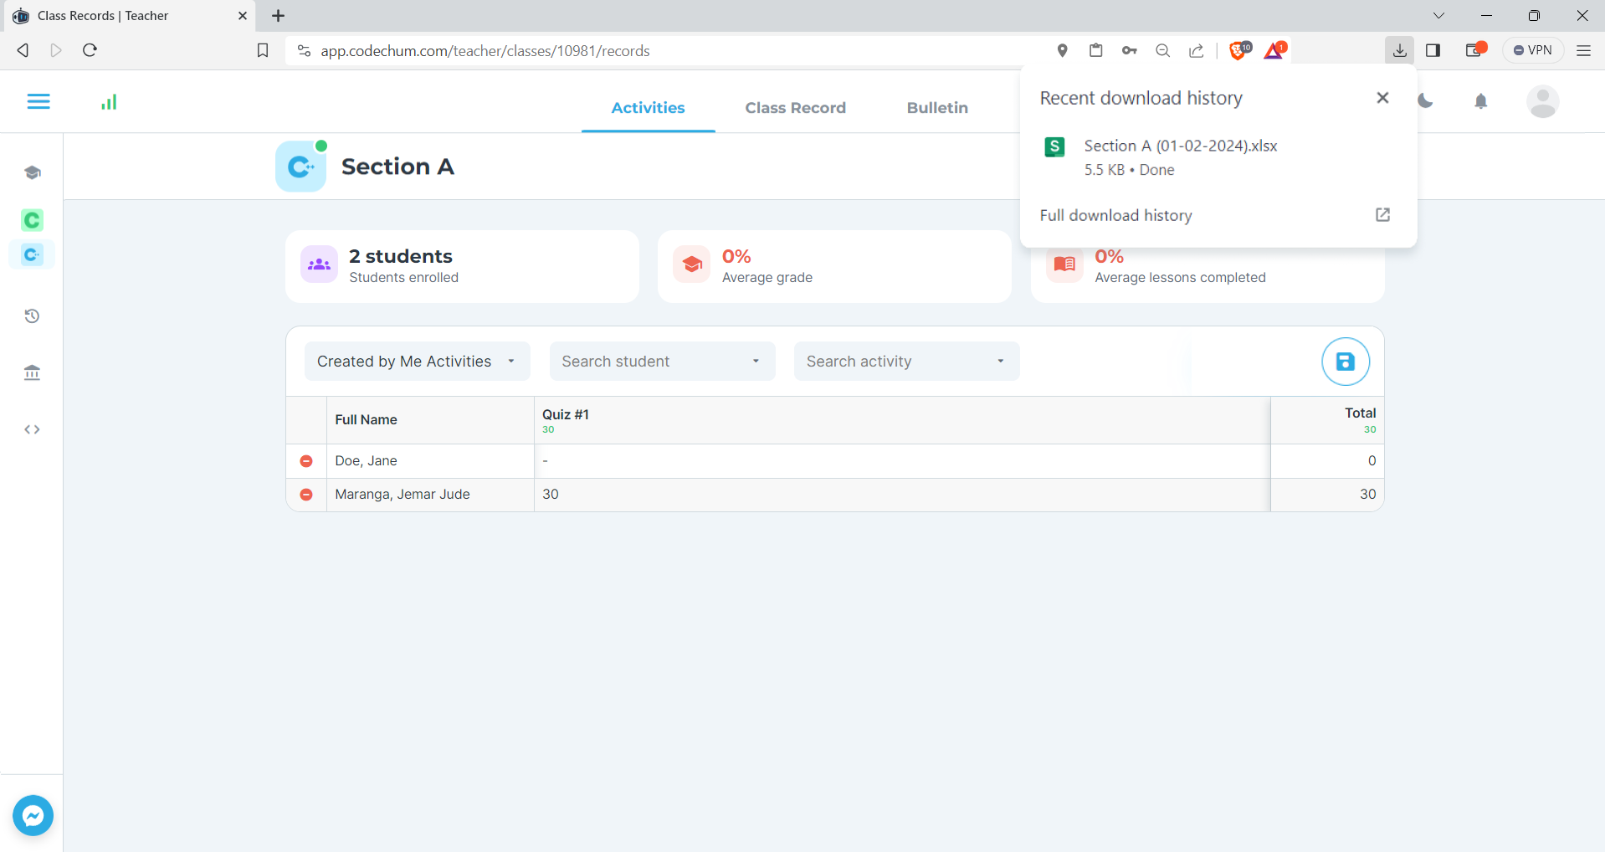The width and height of the screenshot is (1605, 852).
Task: Open the graduation cap courses icon
Action: coord(32,172)
